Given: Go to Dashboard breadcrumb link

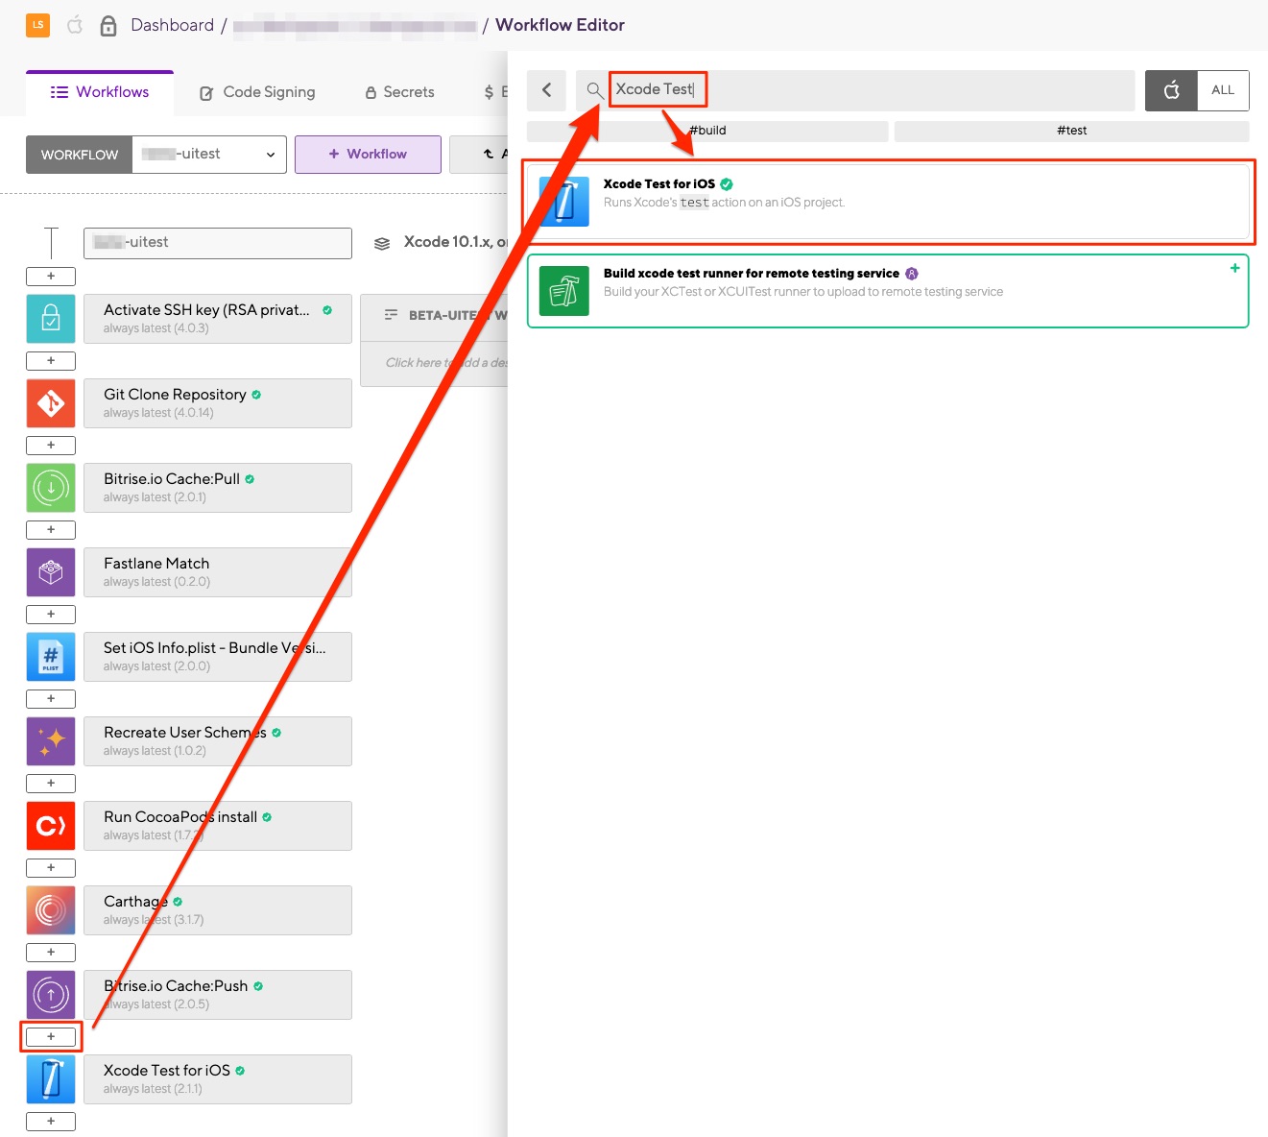Looking at the screenshot, I should click(172, 25).
